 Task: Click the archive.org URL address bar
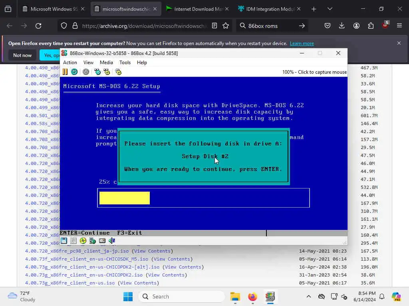tap(144, 26)
